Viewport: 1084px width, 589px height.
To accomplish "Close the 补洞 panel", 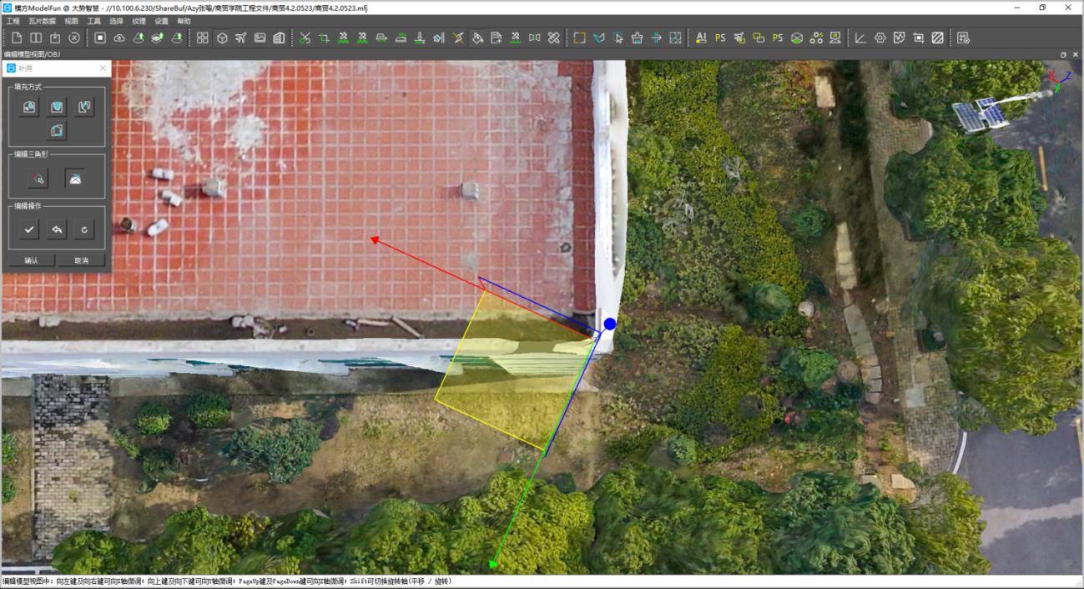I will coord(103,68).
